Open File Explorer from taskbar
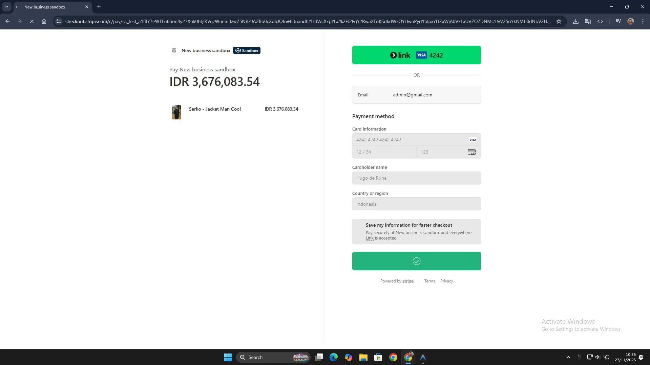The width and height of the screenshot is (650, 365). [x=363, y=357]
